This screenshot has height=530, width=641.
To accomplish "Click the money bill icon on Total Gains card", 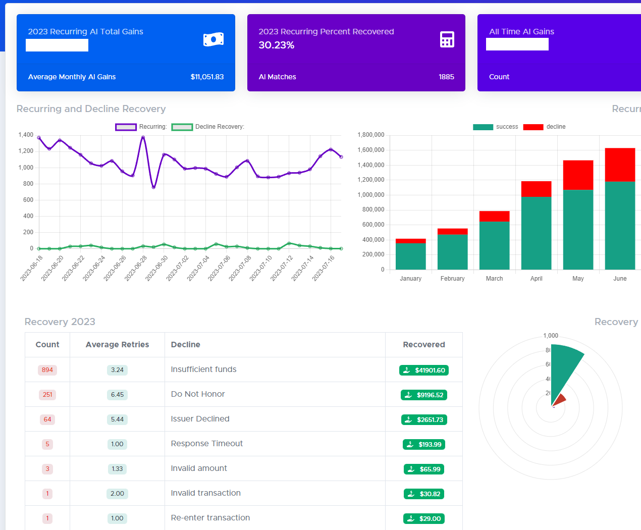I will pyautogui.click(x=213, y=39).
